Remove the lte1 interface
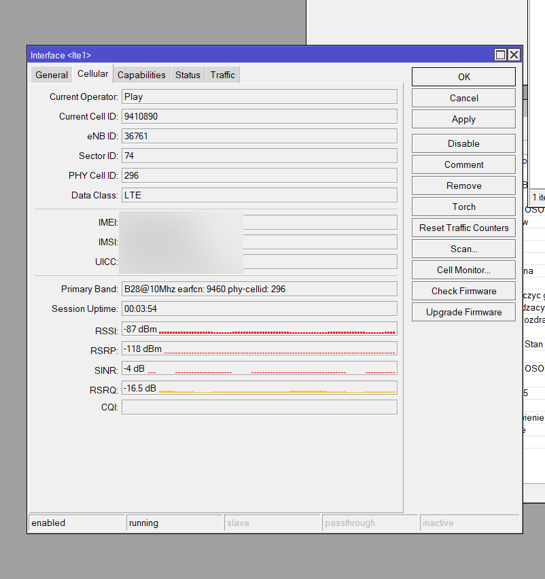This screenshot has width=545, height=579. (x=463, y=186)
